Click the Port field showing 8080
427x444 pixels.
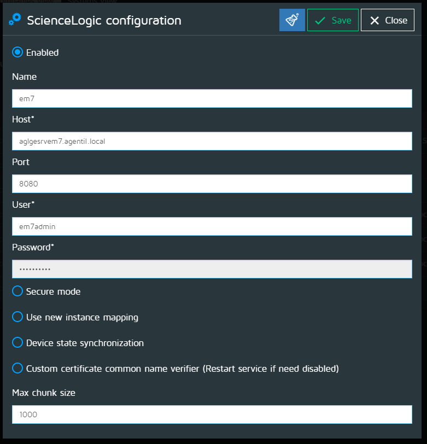(x=212, y=184)
